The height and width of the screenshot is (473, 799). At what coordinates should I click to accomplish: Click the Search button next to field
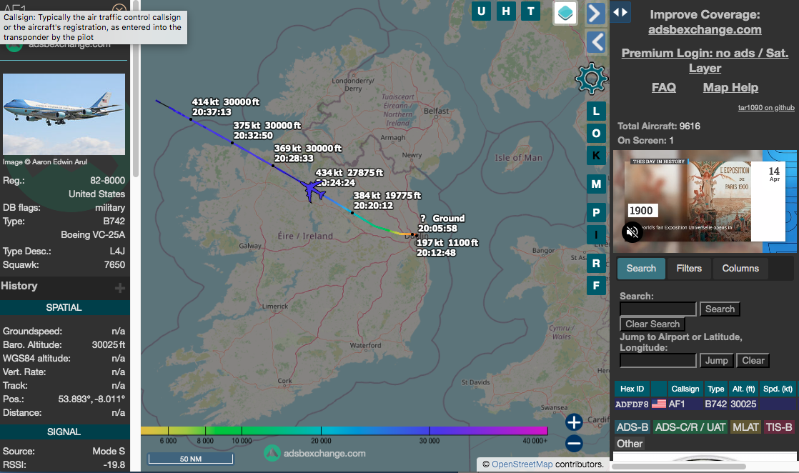[720, 309]
